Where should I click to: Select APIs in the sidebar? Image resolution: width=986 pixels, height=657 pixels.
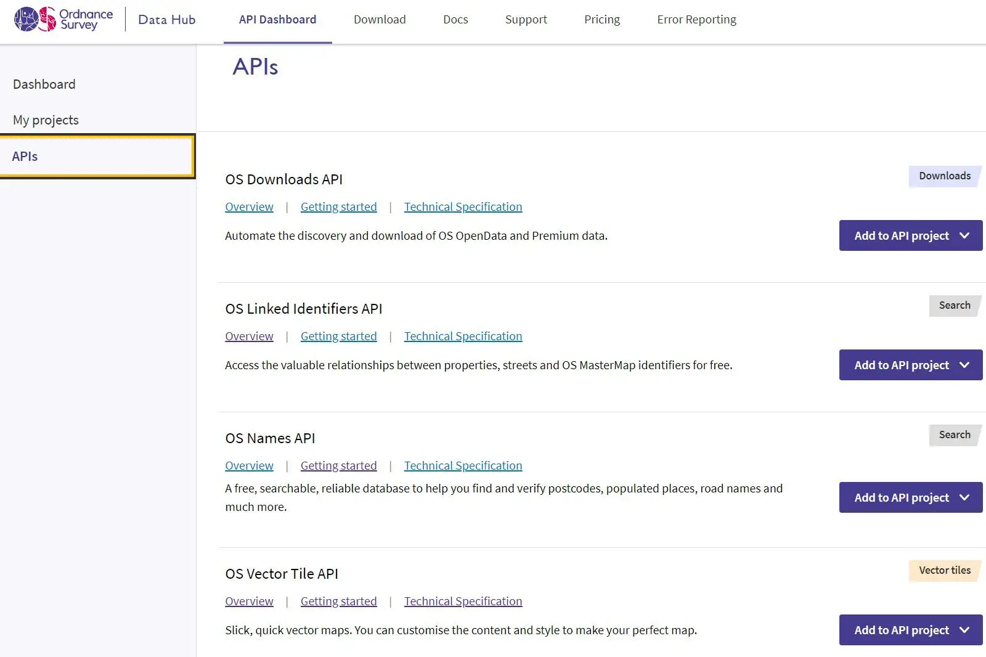point(97,157)
